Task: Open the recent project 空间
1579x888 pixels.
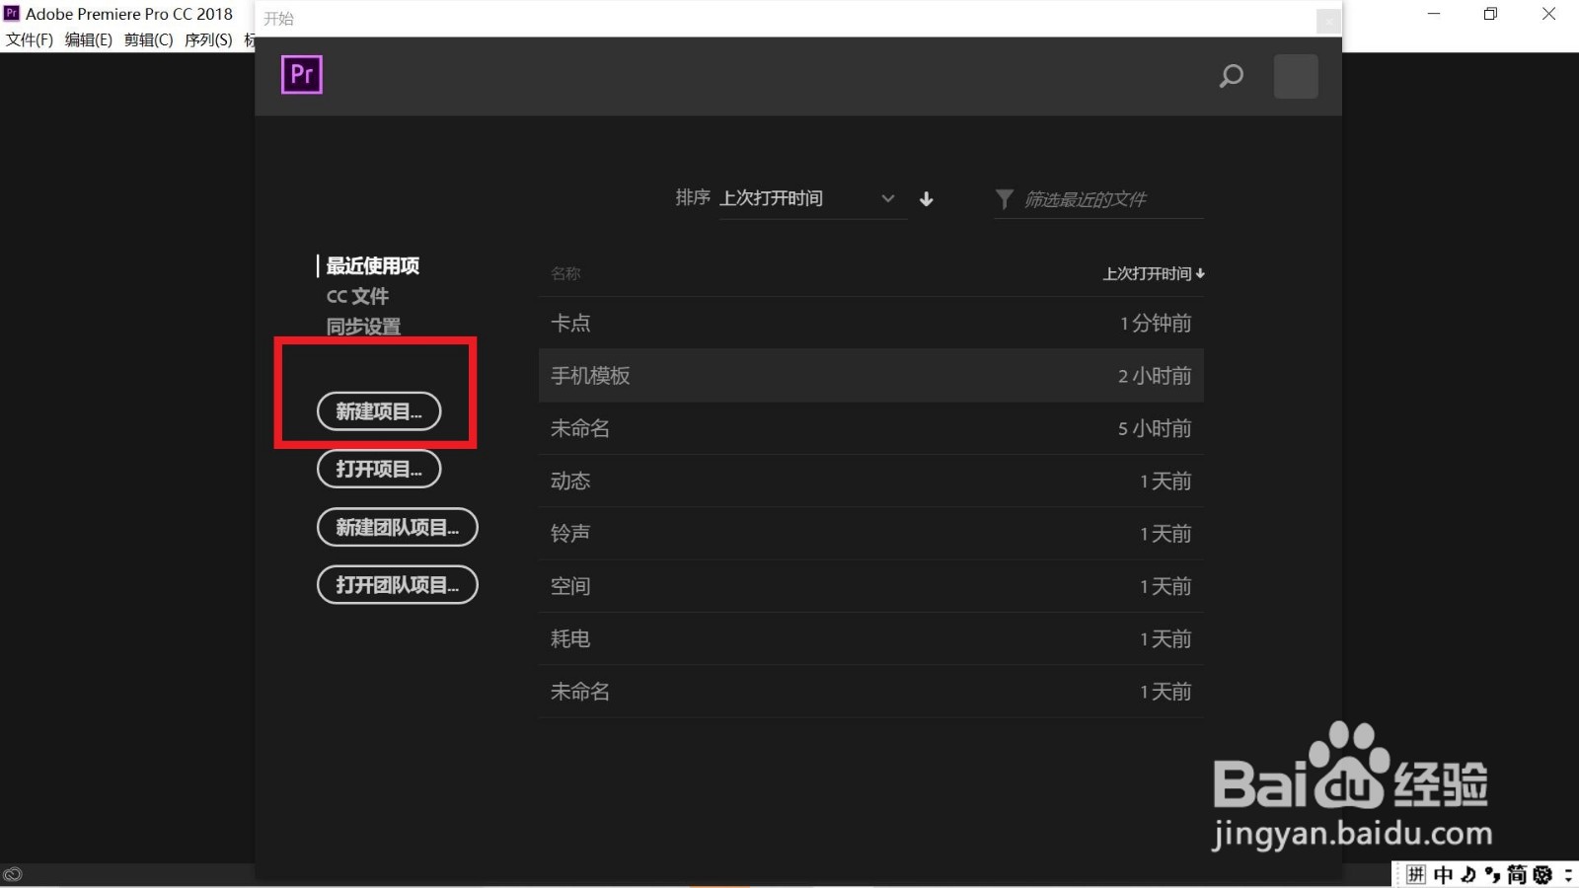Action: coord(871,586)
